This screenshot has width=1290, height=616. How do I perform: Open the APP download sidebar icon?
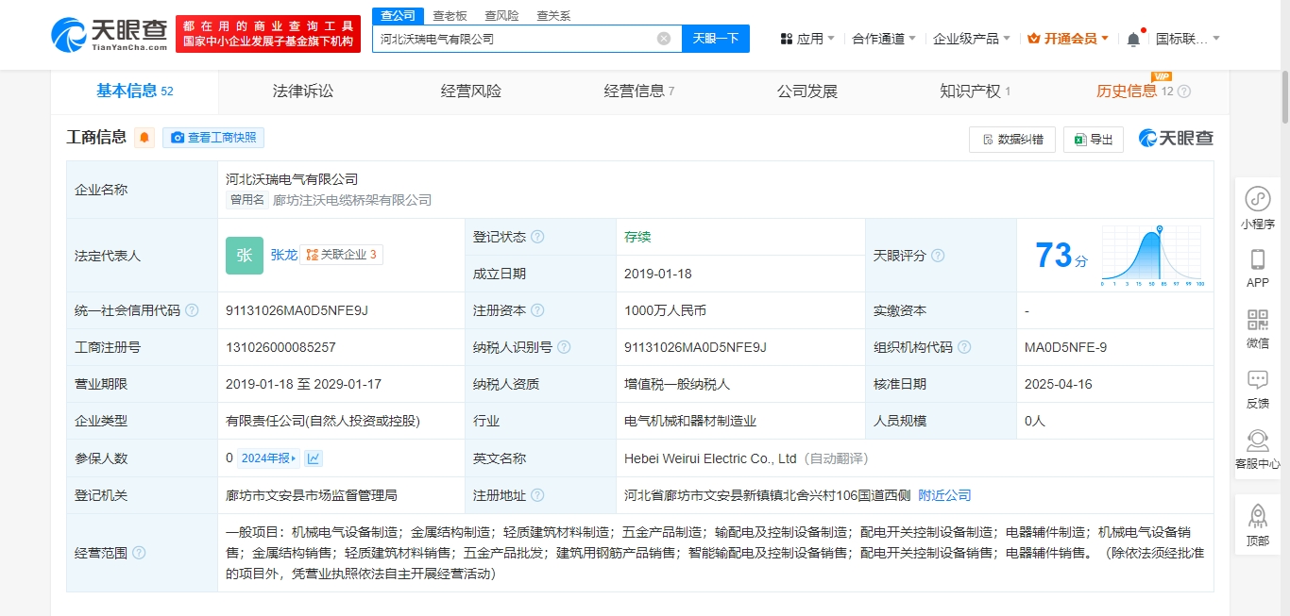tap(1258, 269)
